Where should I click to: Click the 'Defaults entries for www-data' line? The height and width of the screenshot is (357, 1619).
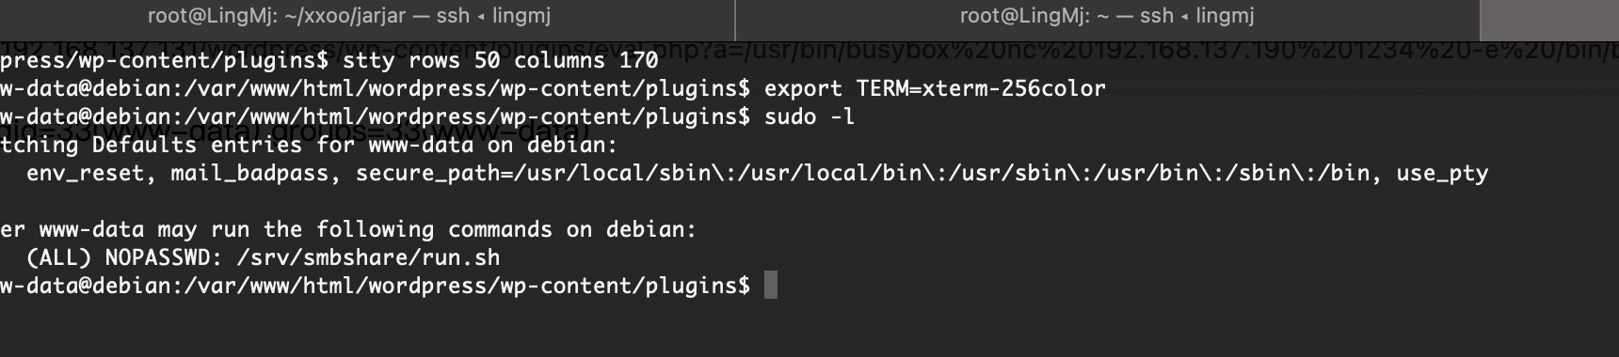pos(282,145)
